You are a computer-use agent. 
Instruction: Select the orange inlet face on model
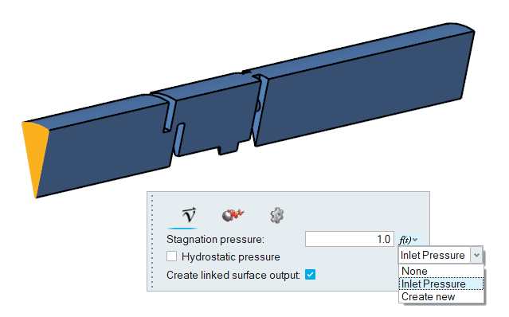(x=35, y=157)
